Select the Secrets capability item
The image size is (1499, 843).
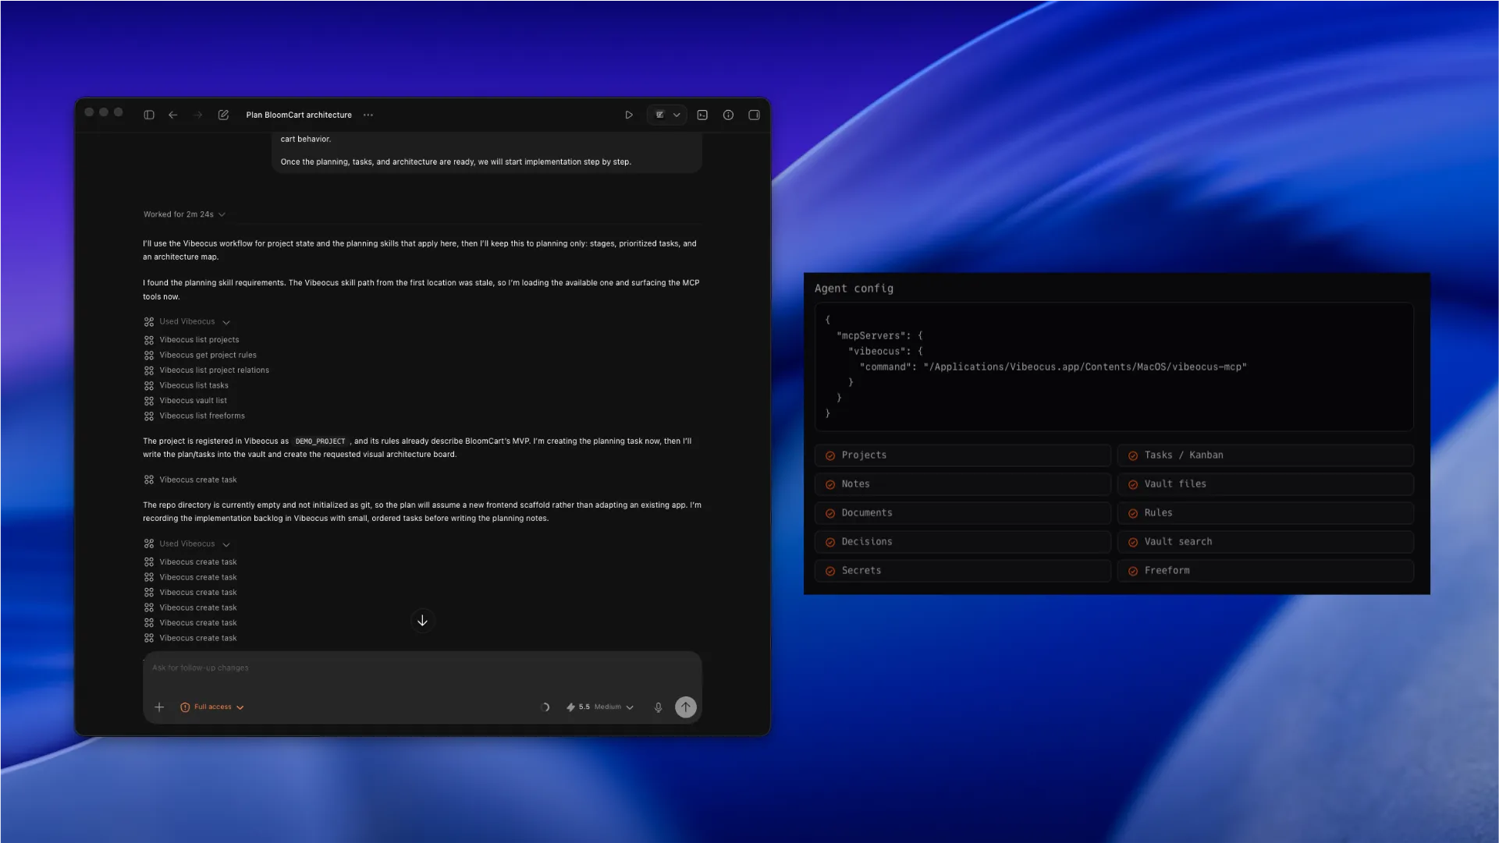963,571
